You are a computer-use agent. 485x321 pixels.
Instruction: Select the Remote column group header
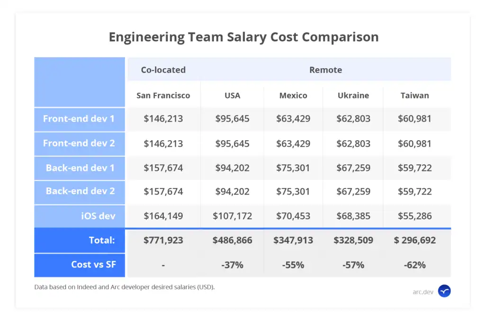[325, 70]
